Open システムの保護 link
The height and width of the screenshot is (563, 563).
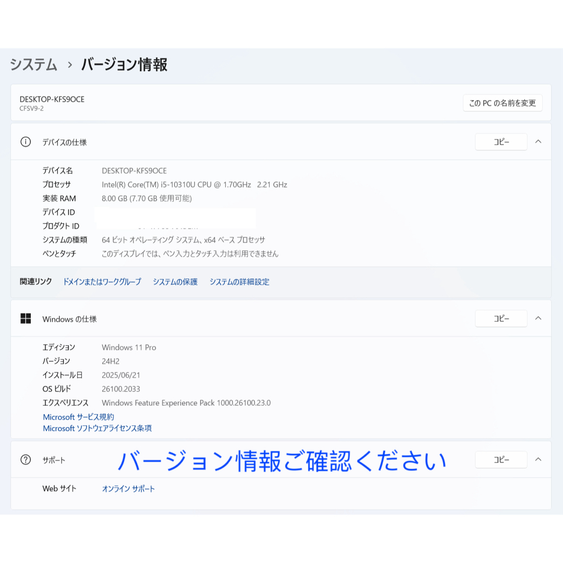(x=175, y=282)
